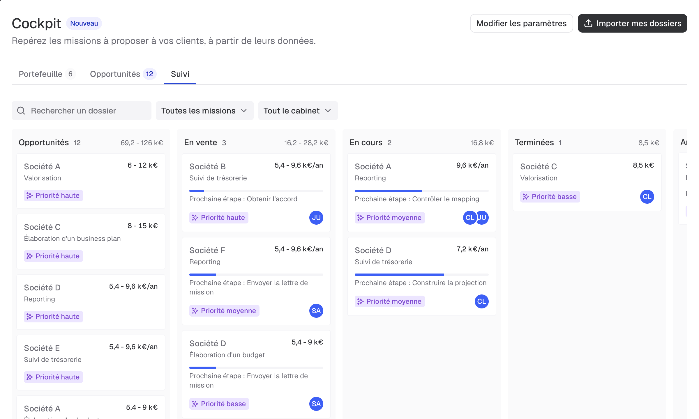
Task: Click the upload icon in Importer mes dossiers
Action: (588, 23)
